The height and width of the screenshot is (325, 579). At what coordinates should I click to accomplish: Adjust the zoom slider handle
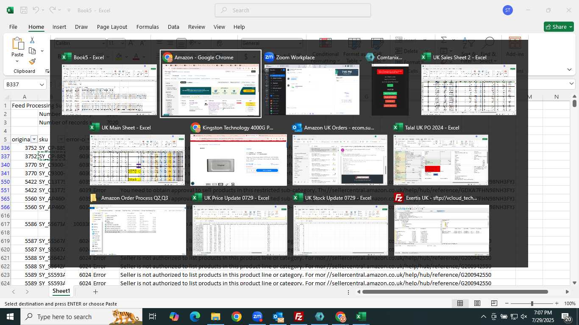pos(532,303)
